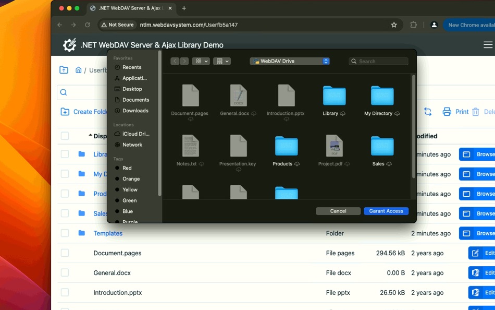Click the WebDAV gear logo
The image size is (495, 310).
[69, 45]
